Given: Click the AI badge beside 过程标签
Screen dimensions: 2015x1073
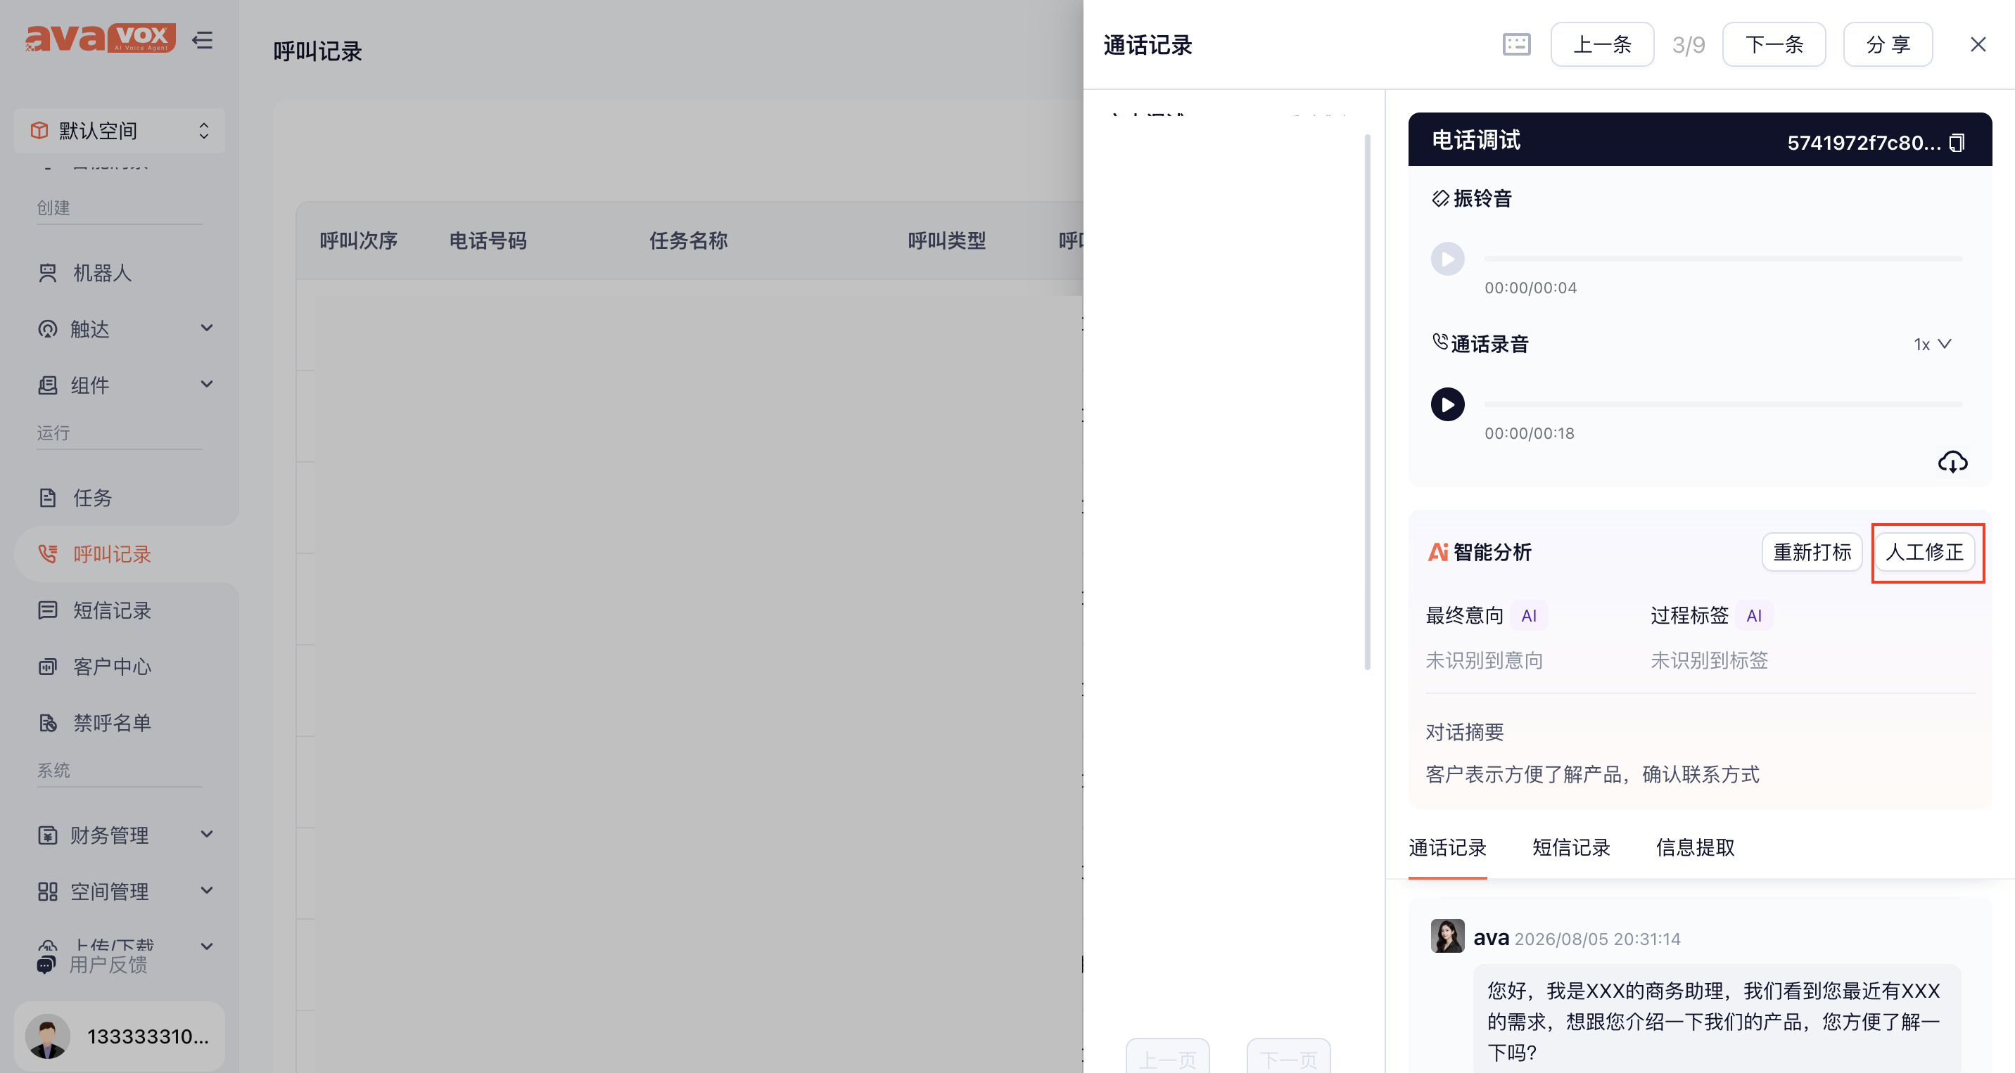Looking at the screenshot, I should click(x=1754, y=616).
